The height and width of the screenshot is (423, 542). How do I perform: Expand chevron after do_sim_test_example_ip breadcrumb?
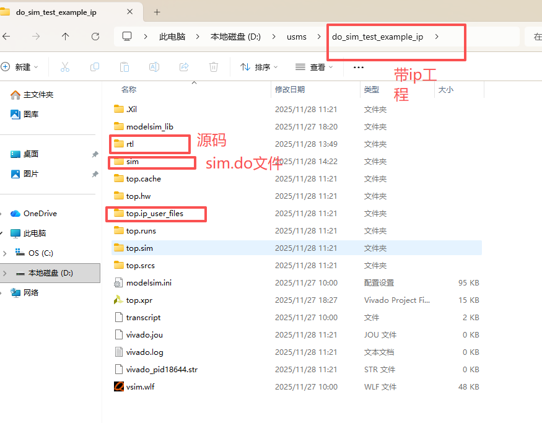tap(437, 37)
